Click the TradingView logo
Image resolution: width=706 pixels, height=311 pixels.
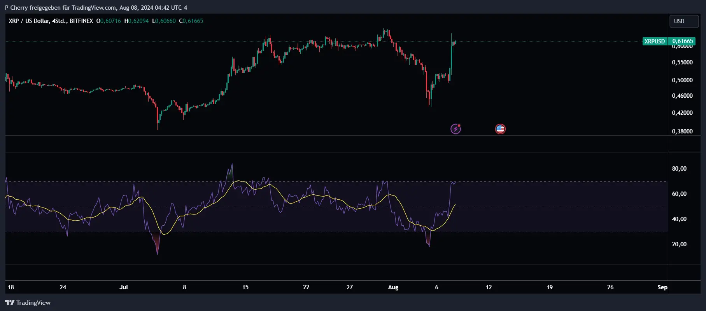[28, 302]
